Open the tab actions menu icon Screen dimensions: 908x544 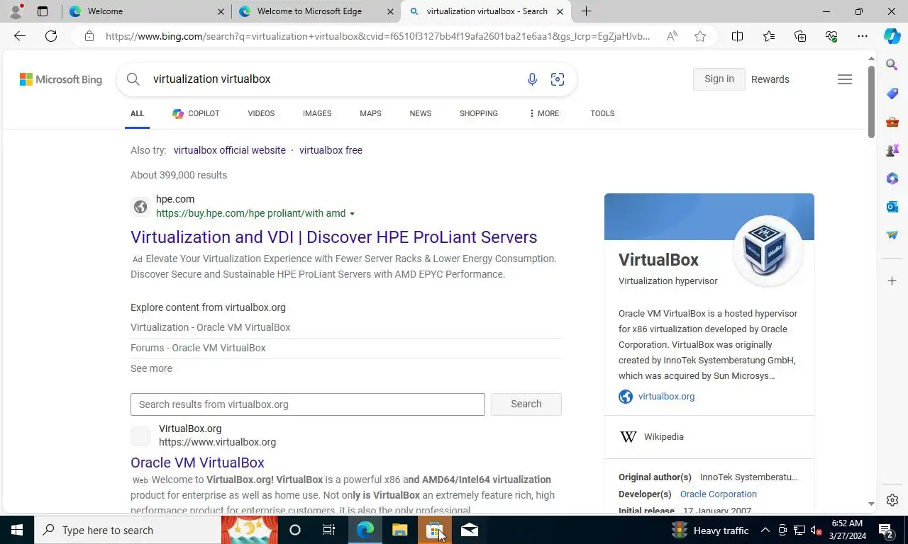point(43,11)
